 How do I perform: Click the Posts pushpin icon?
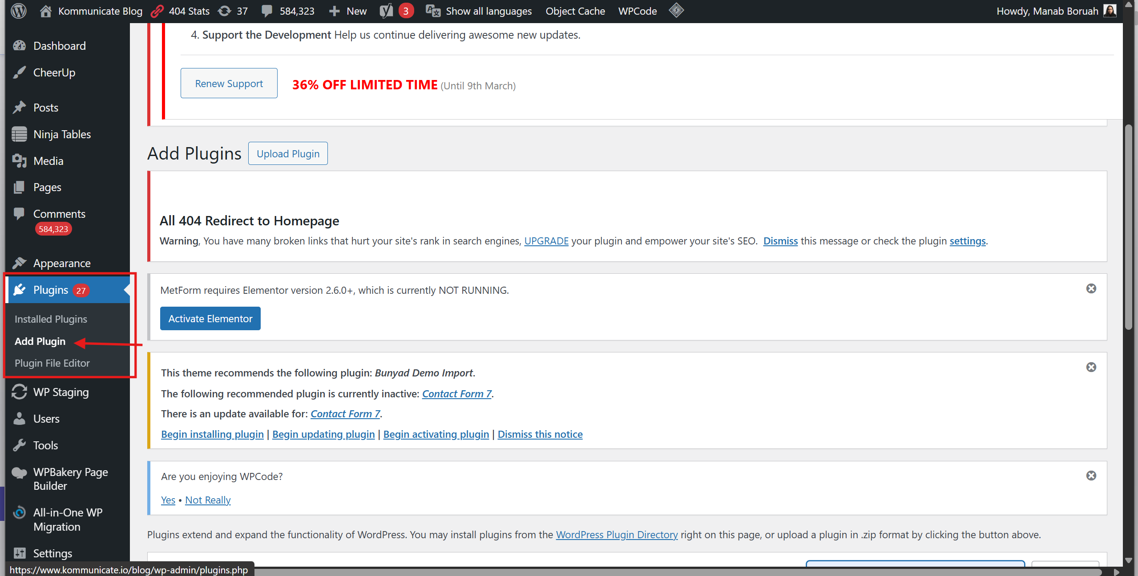[x=19, y=107]
